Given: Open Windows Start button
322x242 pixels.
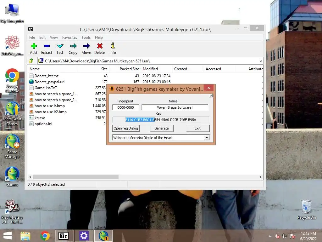Looking at the screenshot, I should coord(8,236).
